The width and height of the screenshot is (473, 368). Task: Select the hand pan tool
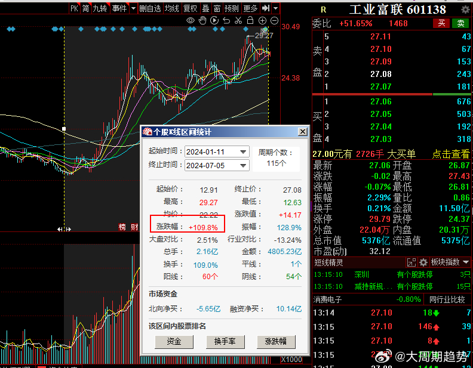coord(203,21)
